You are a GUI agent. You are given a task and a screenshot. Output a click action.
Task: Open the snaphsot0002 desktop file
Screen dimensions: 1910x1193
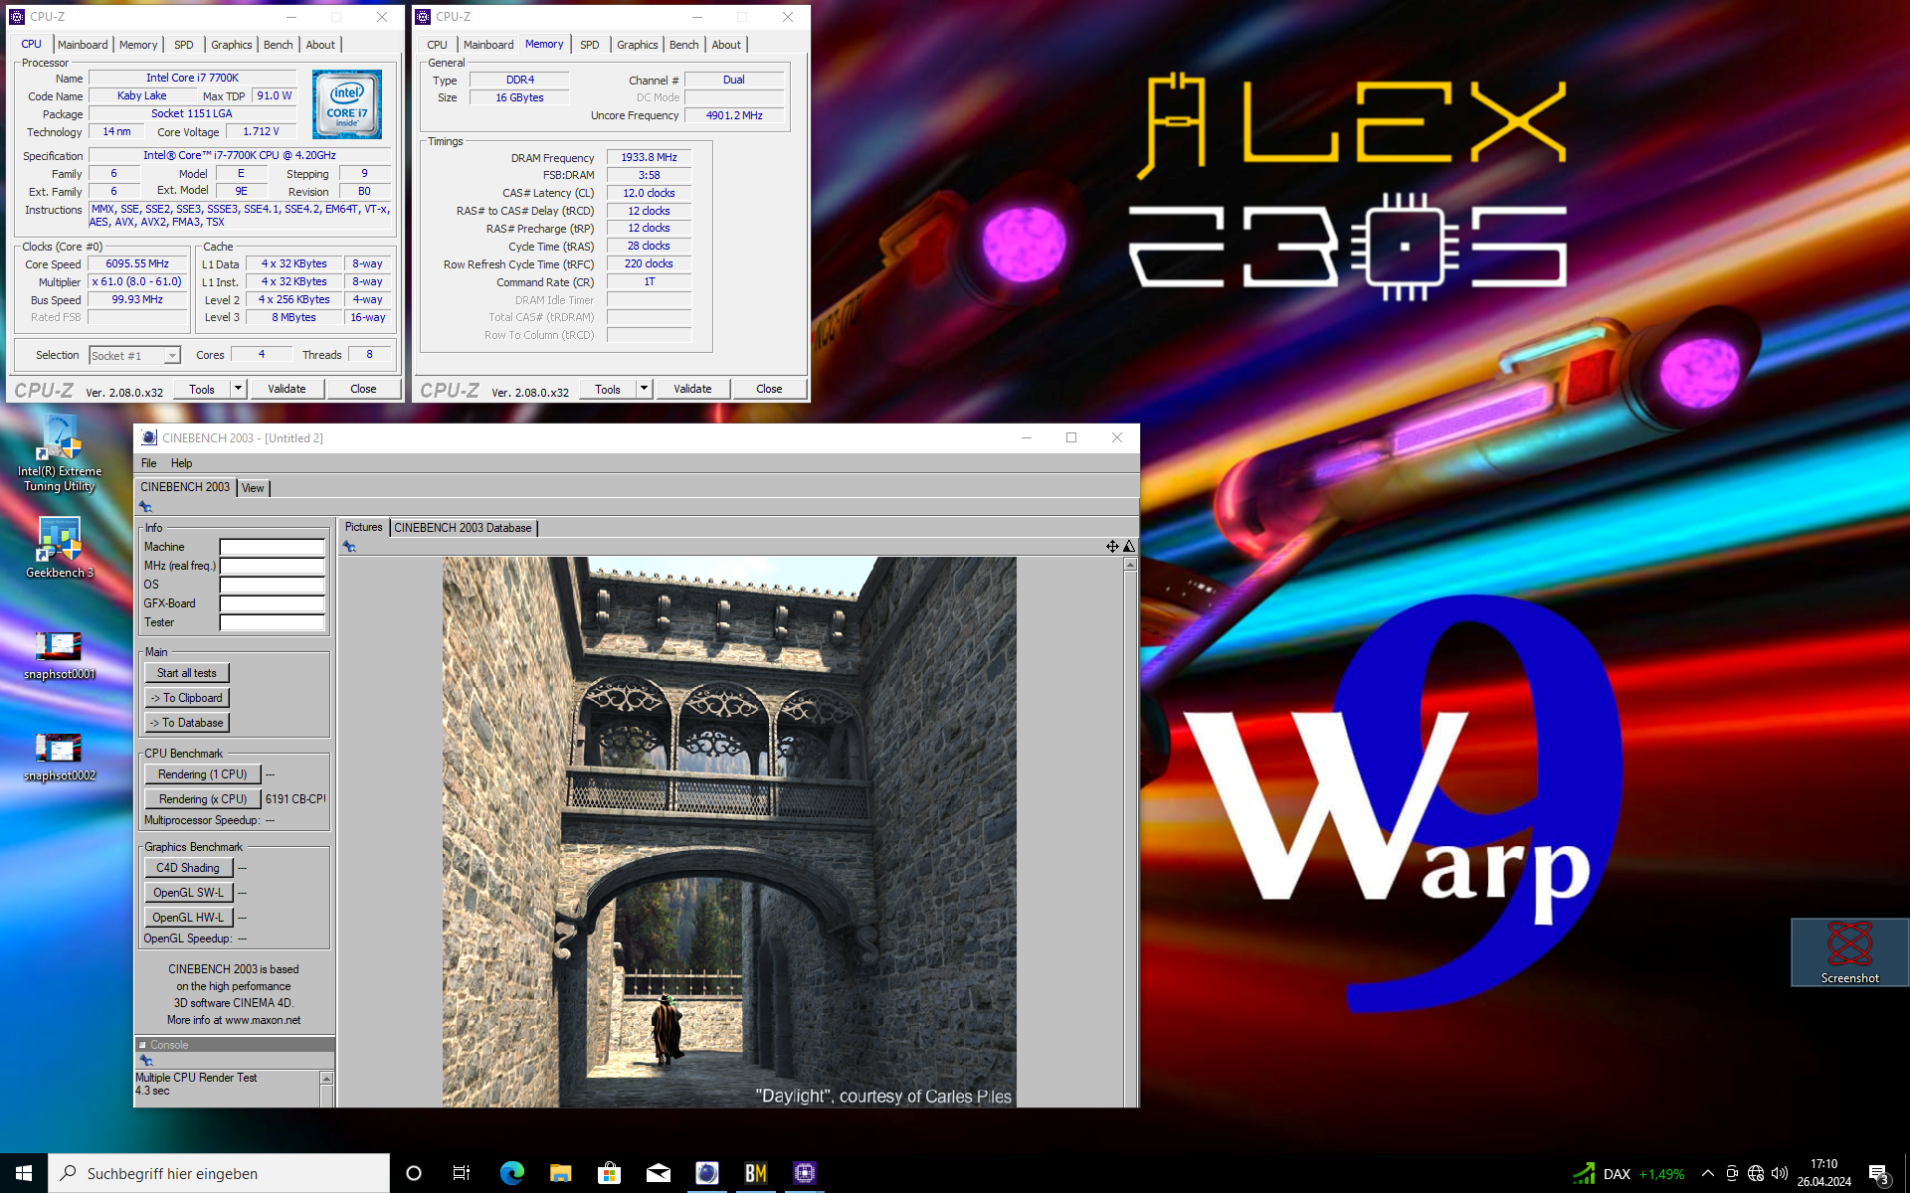point(60,758)
